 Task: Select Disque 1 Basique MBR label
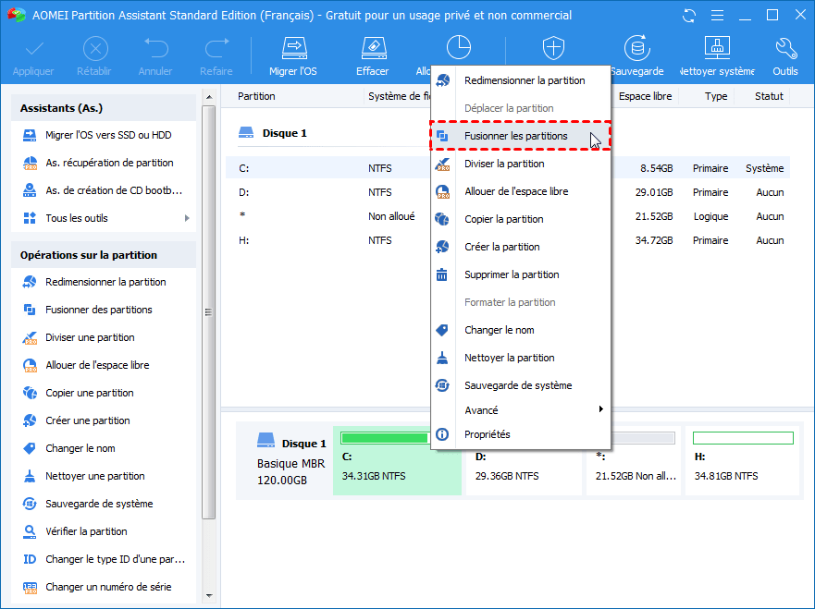(x=291, y=461)
